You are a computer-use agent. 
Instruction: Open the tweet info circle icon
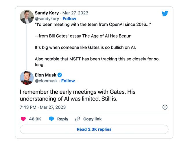(x=165, y=107)
